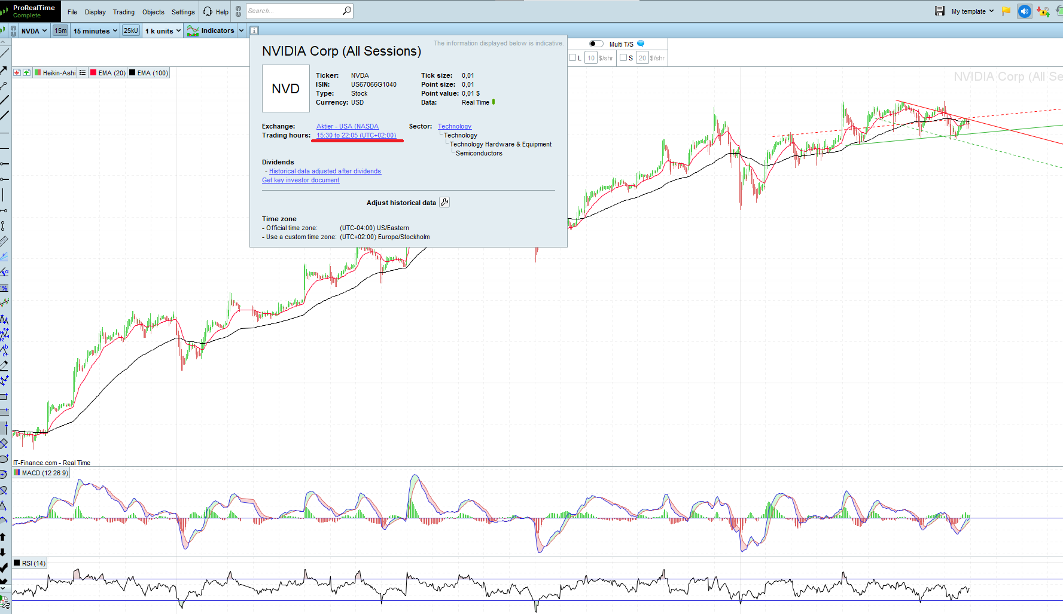Open Historical data adjusted after dividends link
The image size is (1063, 614).
pyautogui.click(x=325, y=171)
